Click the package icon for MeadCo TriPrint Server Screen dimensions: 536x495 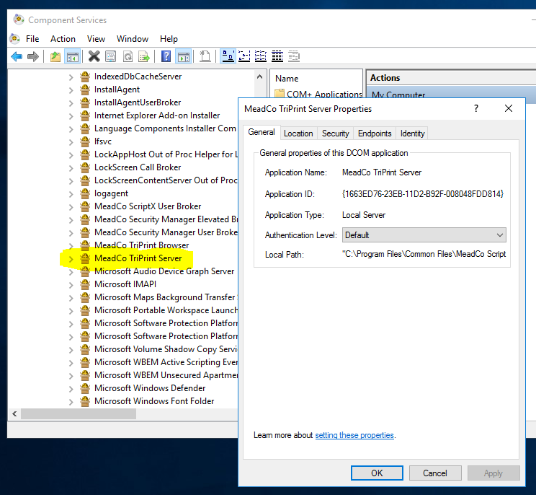click(85, 258)
